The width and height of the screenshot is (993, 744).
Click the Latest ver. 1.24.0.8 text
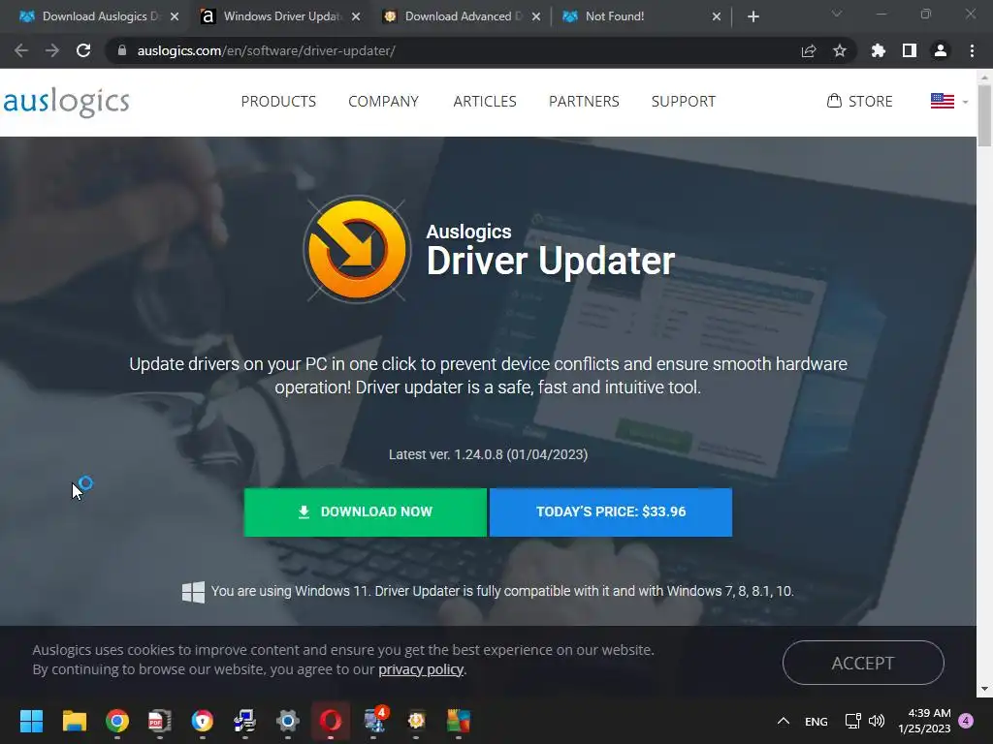488,454
